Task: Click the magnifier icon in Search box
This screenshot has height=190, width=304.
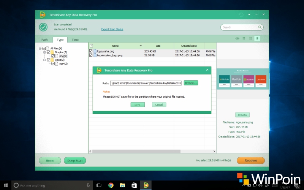Action: (260, 27)
